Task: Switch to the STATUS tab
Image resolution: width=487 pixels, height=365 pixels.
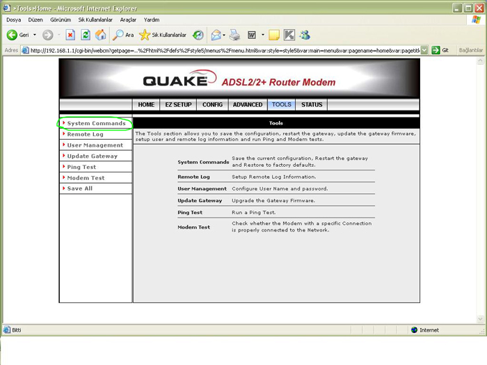Action: click(312, 104)
